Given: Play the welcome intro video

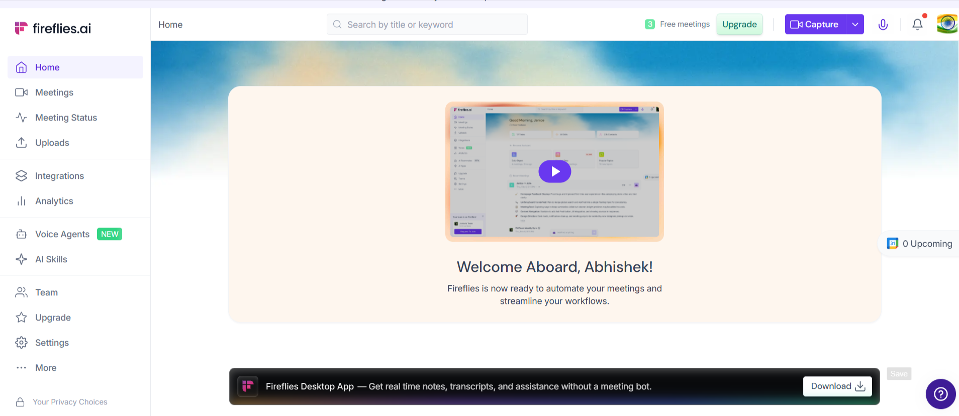Looking at the screenshot, I should coord(554,171).
